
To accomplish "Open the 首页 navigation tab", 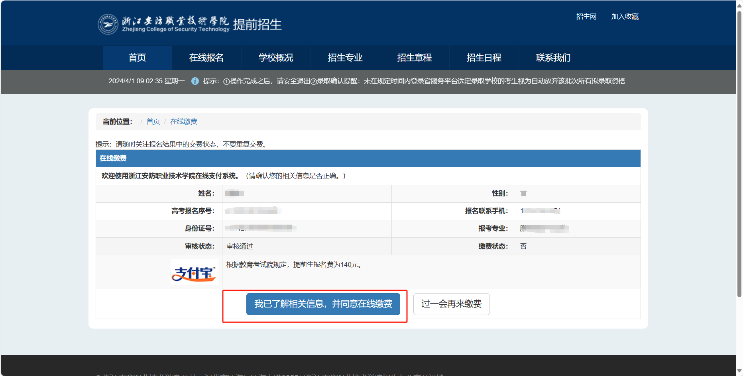I will pos(137,58).
